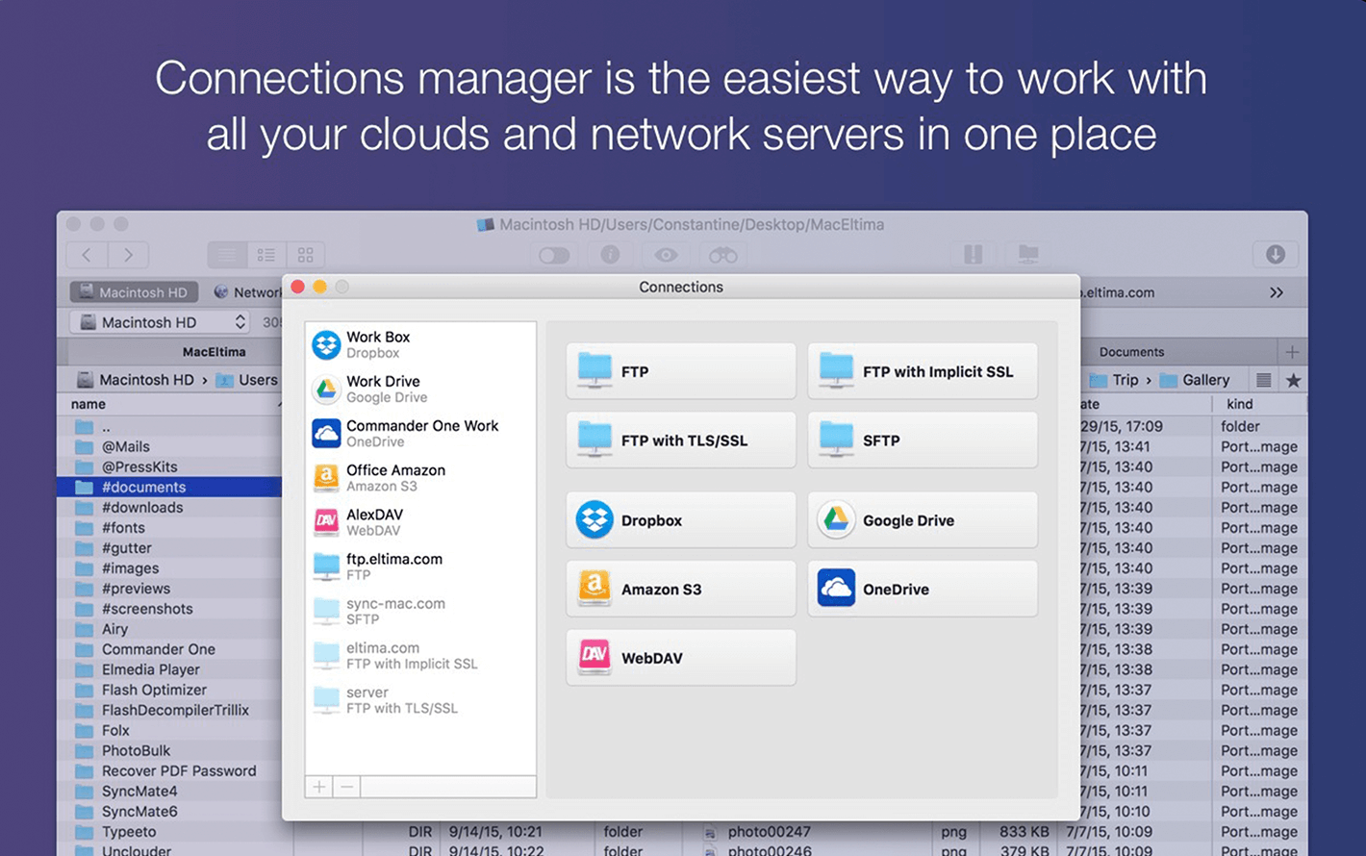Image resolution: width=1366 pixels, height=856 pixels.
Task: Go back in the main window toolbar
Action: [x=87, y=255]
